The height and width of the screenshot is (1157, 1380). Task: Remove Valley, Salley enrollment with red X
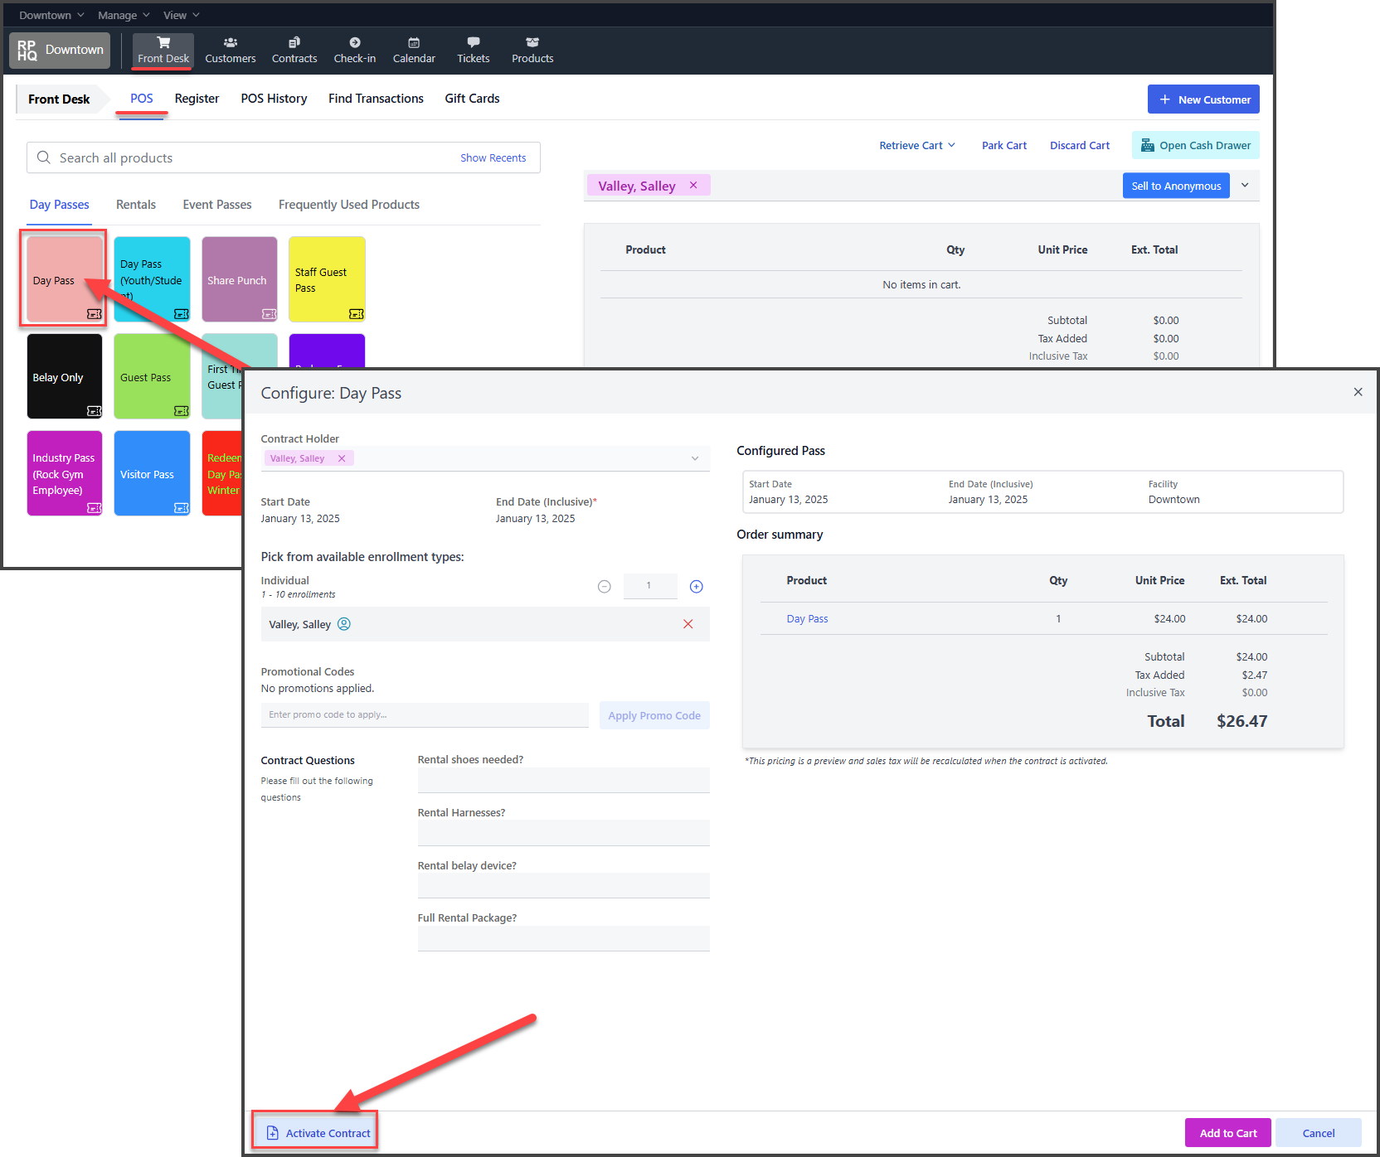688,624
